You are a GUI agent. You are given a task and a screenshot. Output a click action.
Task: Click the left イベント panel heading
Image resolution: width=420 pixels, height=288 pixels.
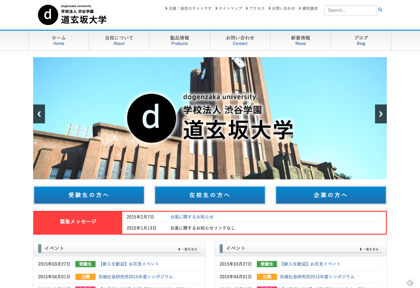(x=54, y=248)
